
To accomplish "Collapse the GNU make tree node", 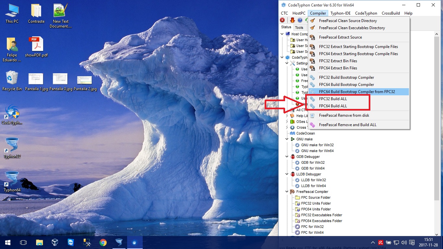I will click(x=287, y=139).
